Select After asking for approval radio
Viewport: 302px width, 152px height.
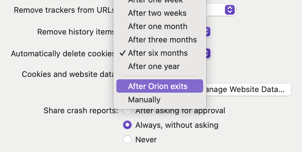(x=127, y=111)
